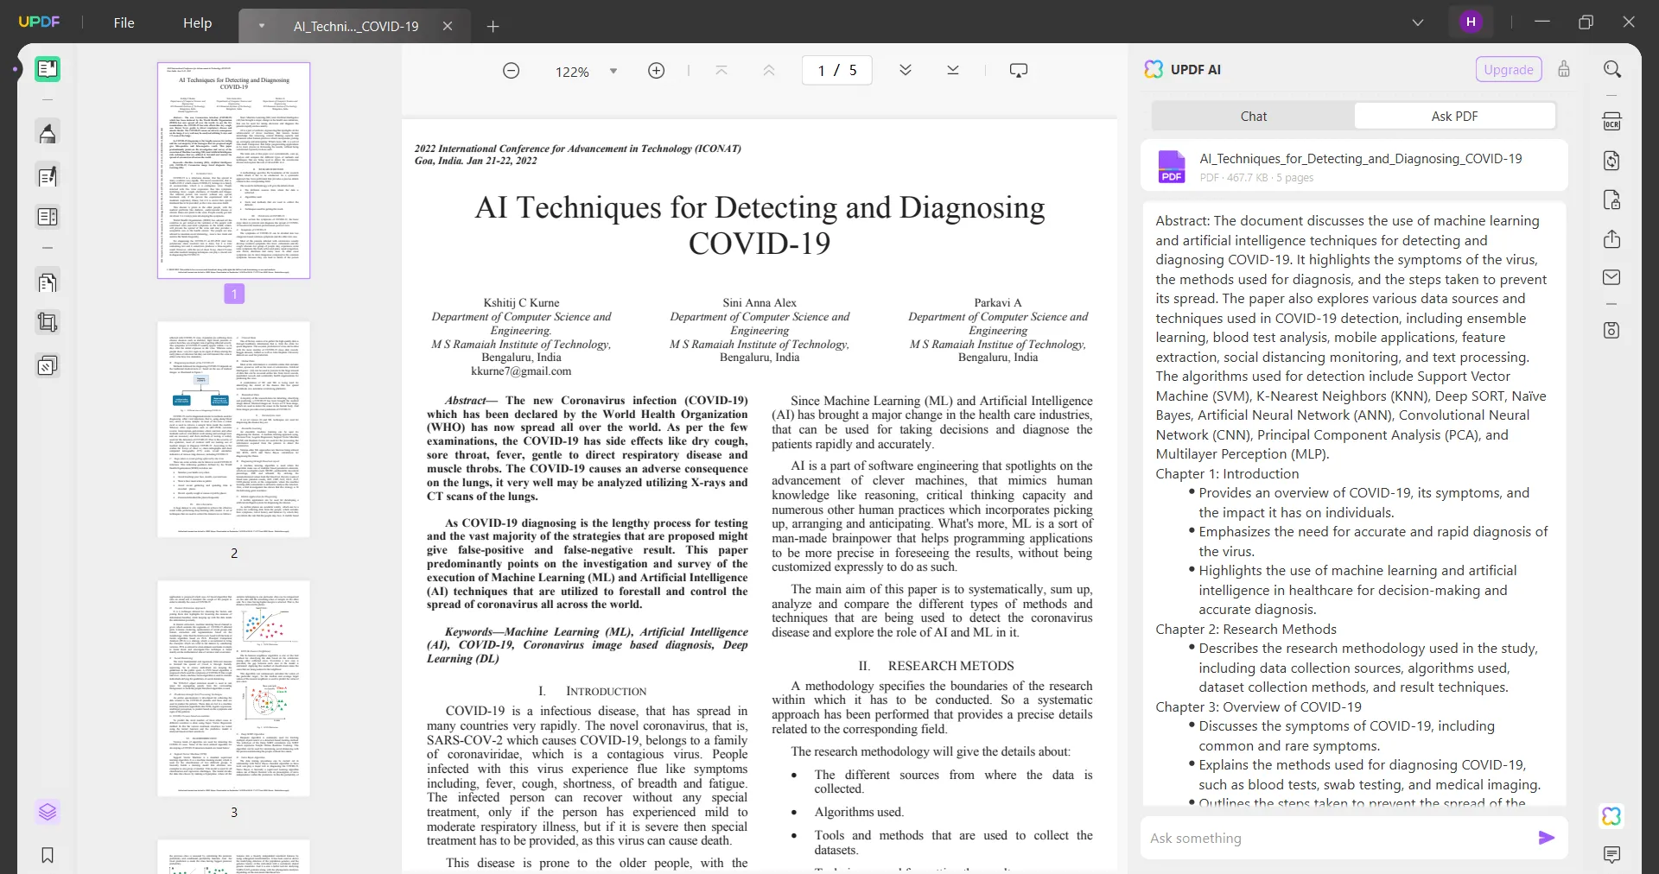This screenshot has width=1659, height=874.
Task: Click the 'Chapter 1: Introduction' heading in AI summary
Action: point(1227,474)
